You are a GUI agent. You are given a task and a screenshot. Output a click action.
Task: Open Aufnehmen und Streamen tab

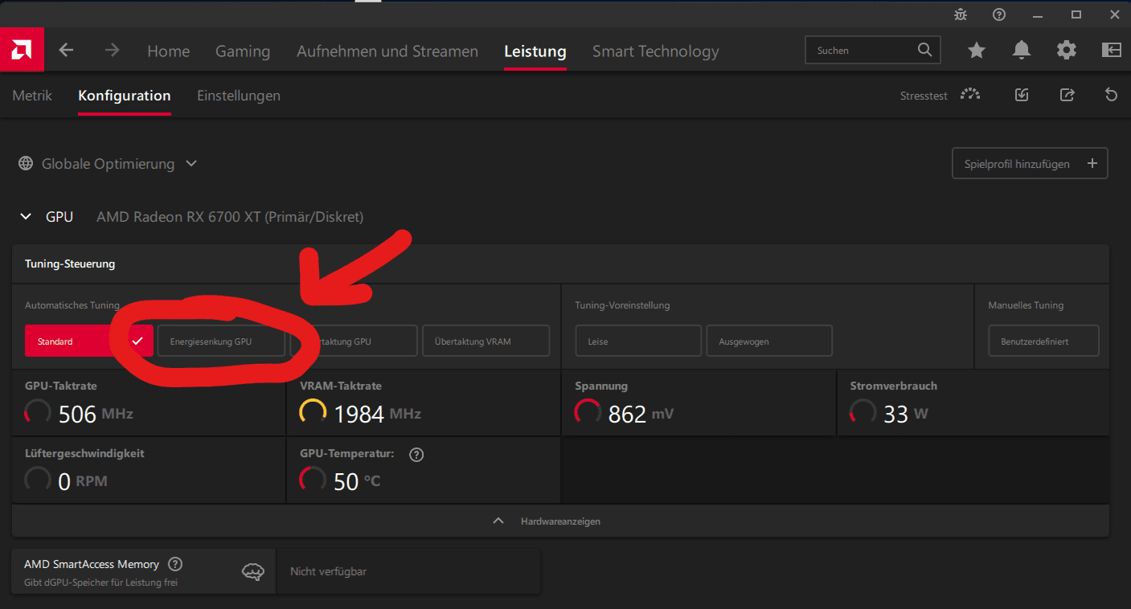(x=387, y=51)
